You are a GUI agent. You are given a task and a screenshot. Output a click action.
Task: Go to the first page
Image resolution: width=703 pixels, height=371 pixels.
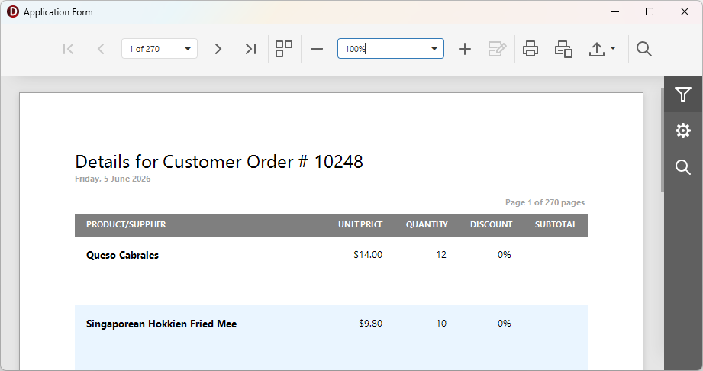click(68, 49)
